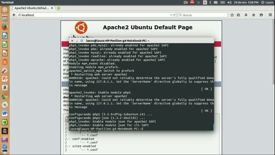Show bookmarks list icon in Firefox
This screenshot has width=275, height=155.
[x=238, y=15]
